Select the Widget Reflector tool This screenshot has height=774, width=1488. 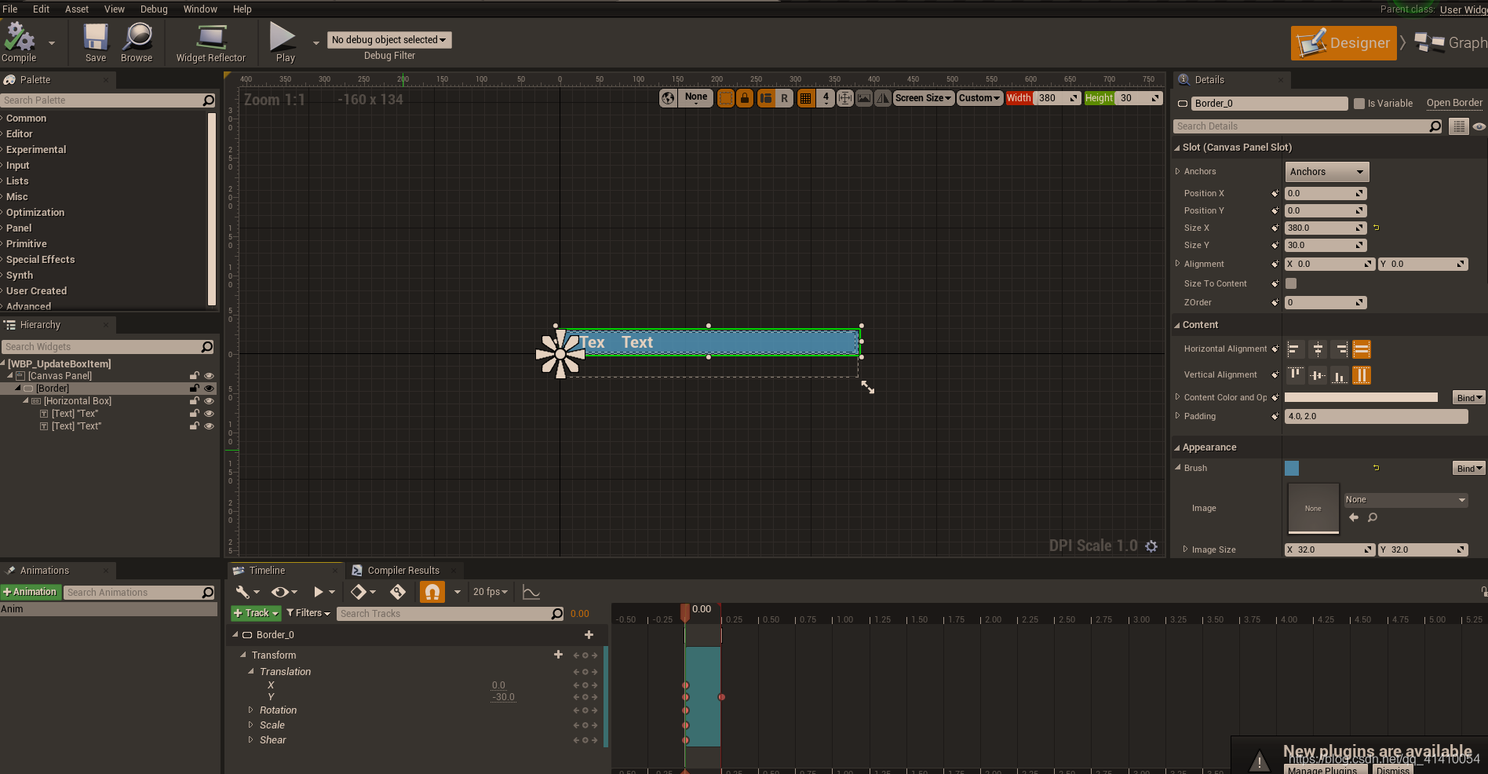click(210, 38)
